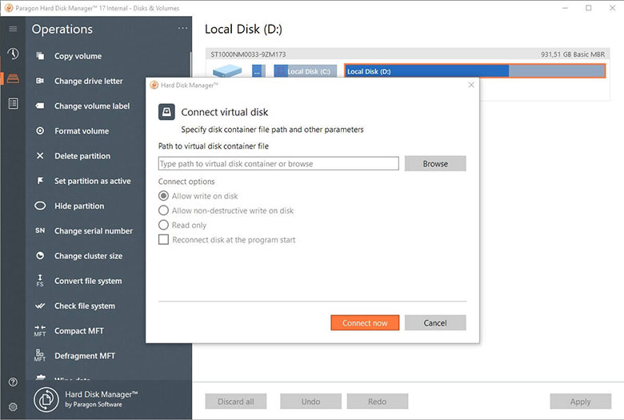Click the Format volume icon

pos(40,130)
